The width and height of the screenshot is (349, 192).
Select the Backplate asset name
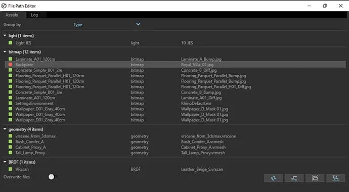click(24, 65)
